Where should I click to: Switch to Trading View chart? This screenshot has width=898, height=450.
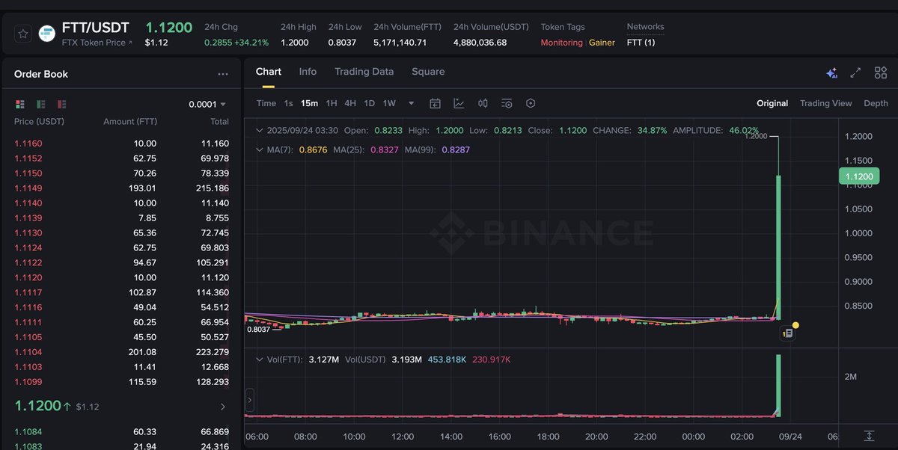tap(826, 103)
